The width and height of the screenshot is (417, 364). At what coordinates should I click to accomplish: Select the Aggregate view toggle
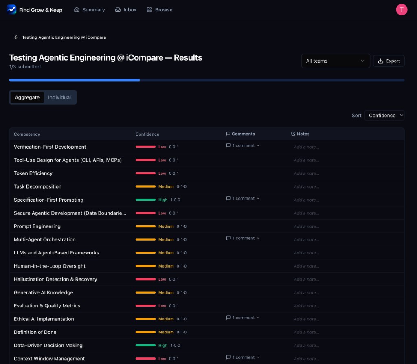click(x=27, y=97)
